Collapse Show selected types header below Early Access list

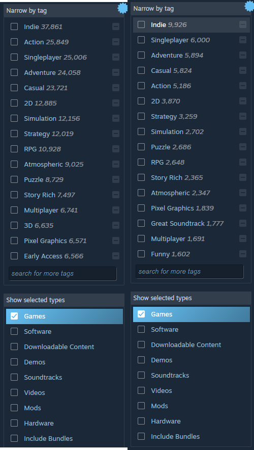coord(64,300)
